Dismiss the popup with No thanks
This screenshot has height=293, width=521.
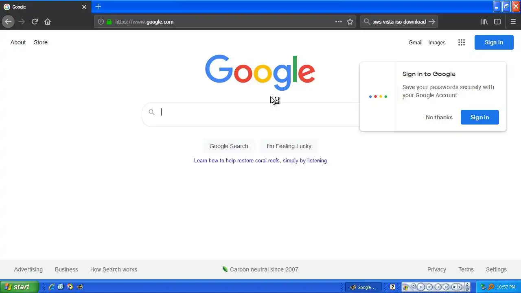[x=439, y=117]
